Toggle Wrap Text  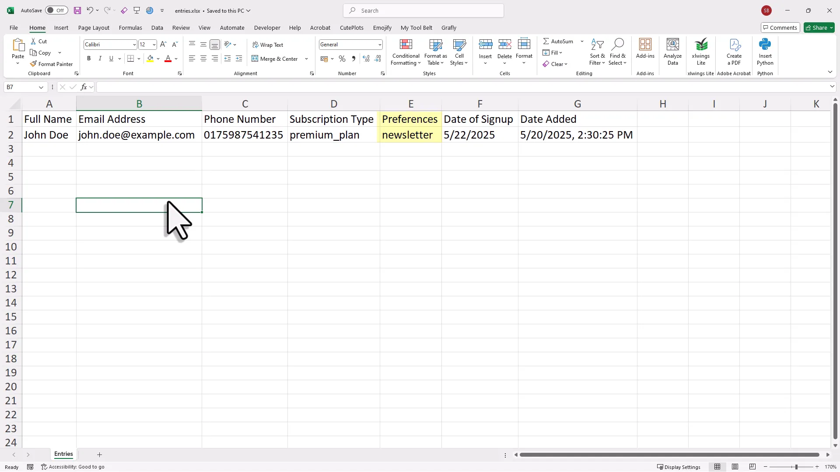click(x=268, y=45)
